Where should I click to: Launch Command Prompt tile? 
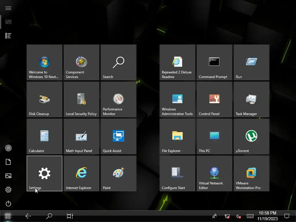pos(214,62)
